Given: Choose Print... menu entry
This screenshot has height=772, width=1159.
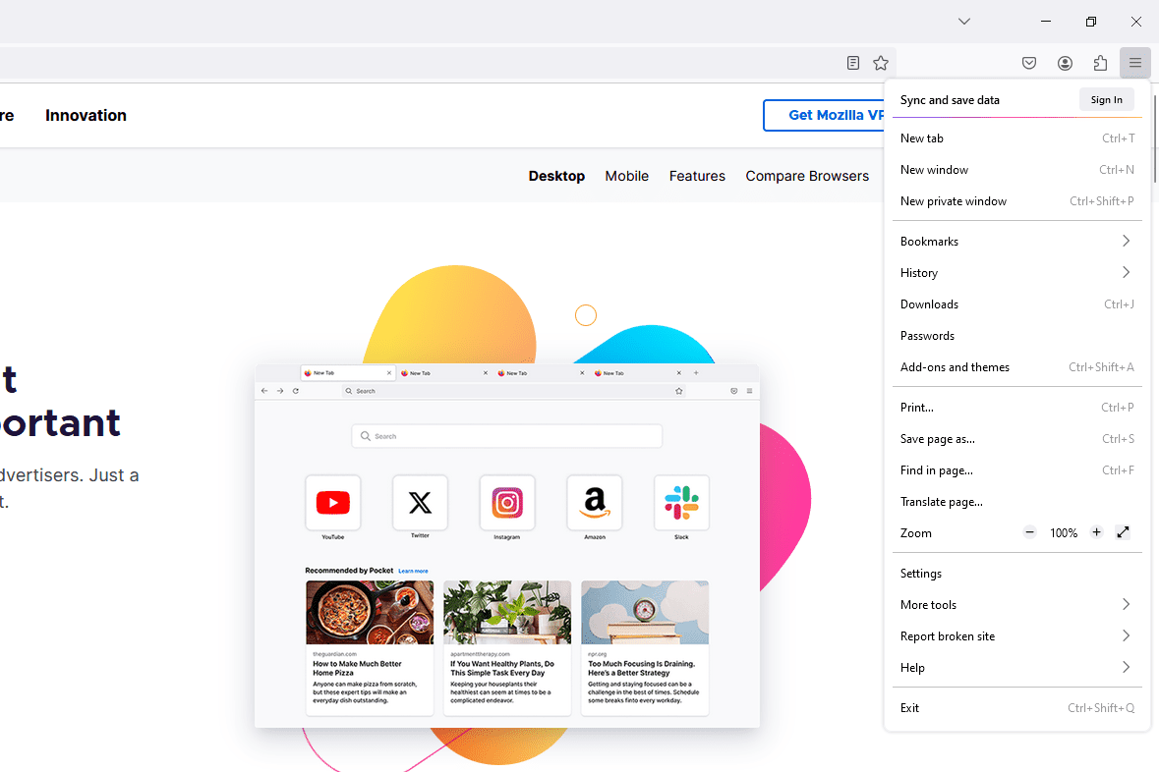Looking at the screenshot, I should coord(1017,407).
